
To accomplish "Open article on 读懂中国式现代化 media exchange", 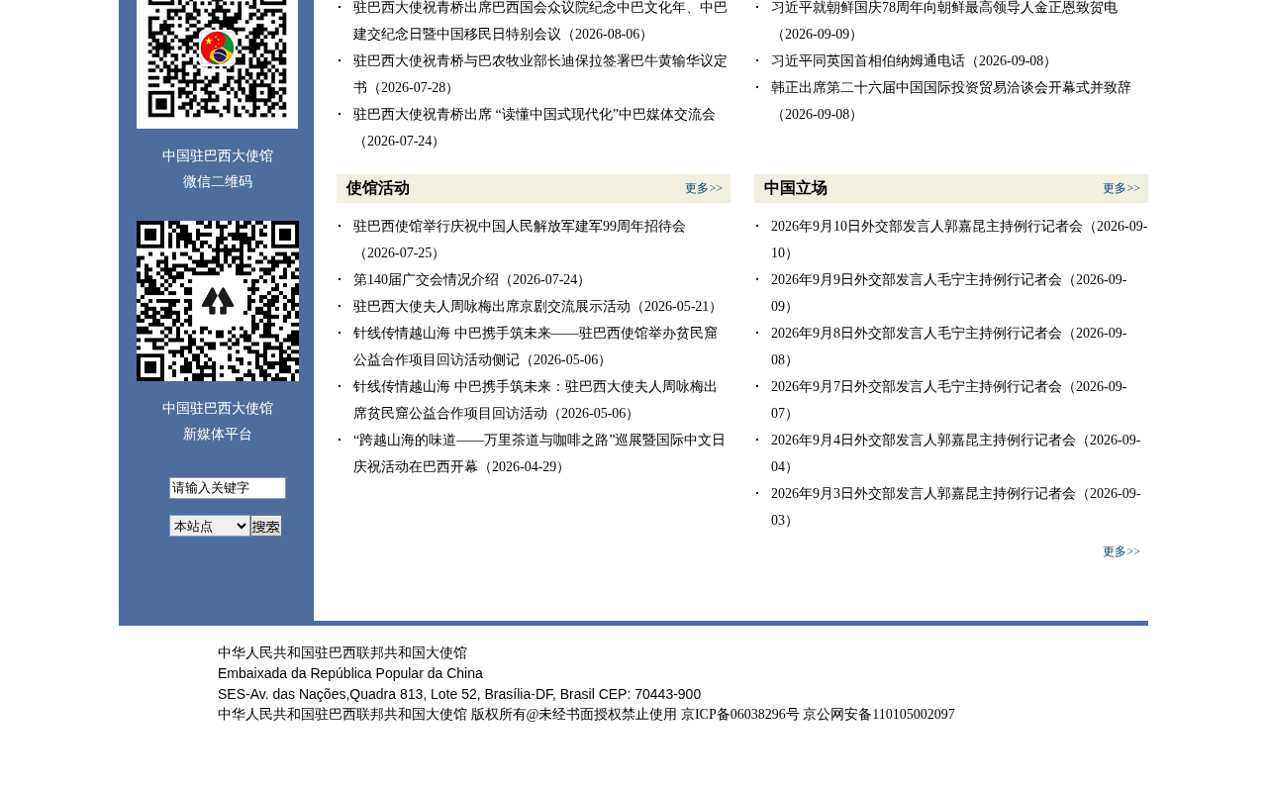I will (535, 128).
